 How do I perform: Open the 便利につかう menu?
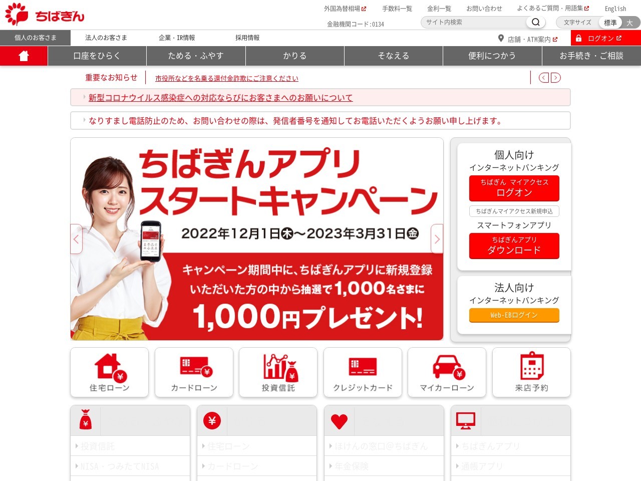[x=492, y=56]
